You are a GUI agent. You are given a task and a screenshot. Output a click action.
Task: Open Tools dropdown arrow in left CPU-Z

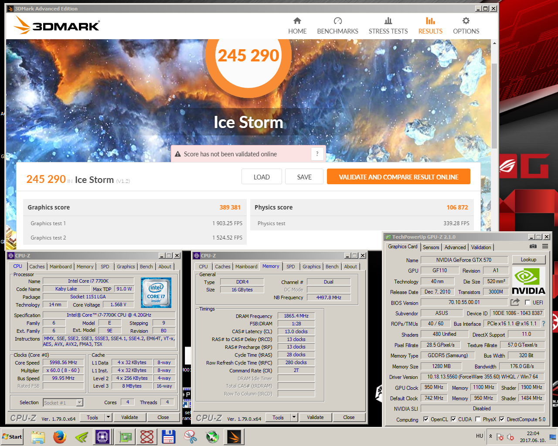pyautogui.click(x=108, y=417)
